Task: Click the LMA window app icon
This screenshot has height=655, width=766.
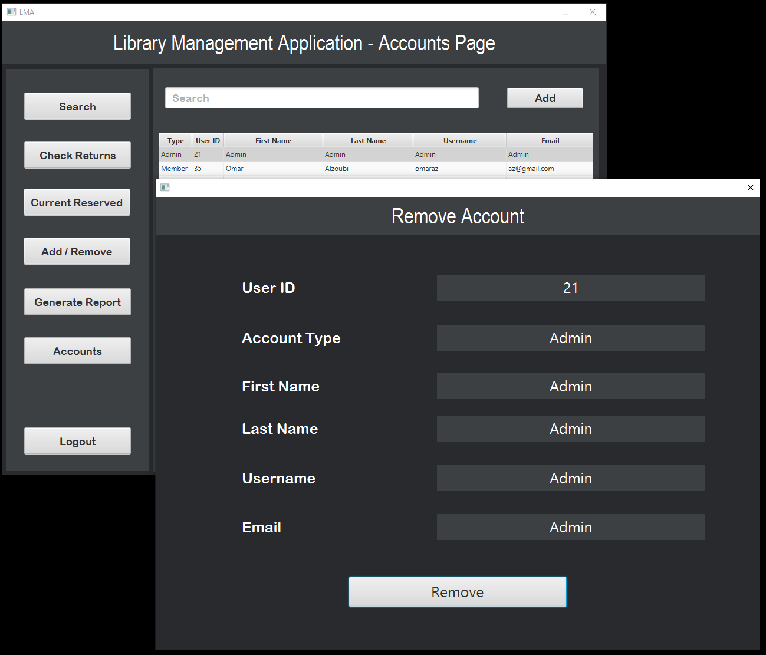Action: (x=12, y=12)
